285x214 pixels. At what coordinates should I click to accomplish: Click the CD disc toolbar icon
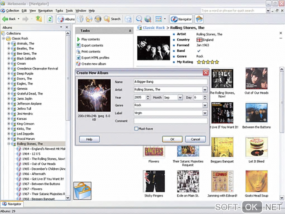[x=98, y=19]
